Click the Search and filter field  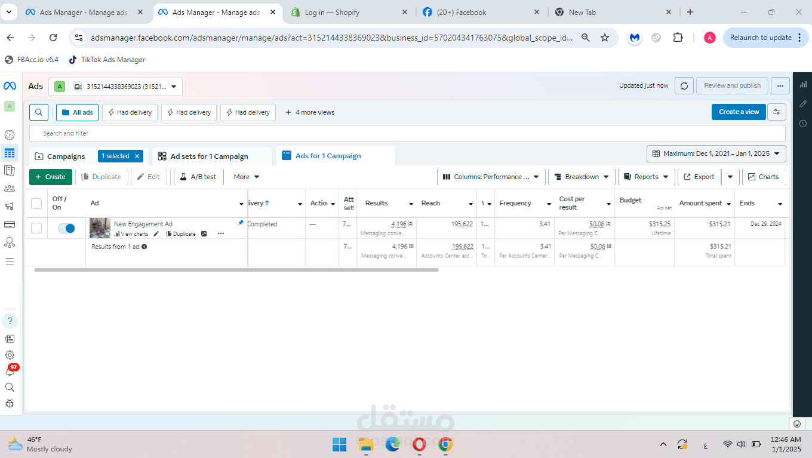pos(407,133)
